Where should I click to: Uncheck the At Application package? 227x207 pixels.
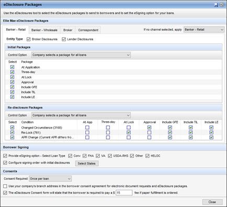click(x=12, y=67)
